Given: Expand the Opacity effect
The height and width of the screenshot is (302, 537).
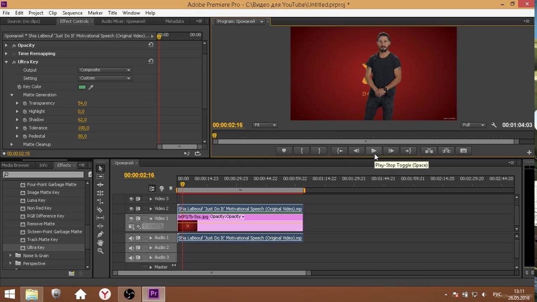Looking at the screenshot, I should pyautogui.click(x=6, y=45).
